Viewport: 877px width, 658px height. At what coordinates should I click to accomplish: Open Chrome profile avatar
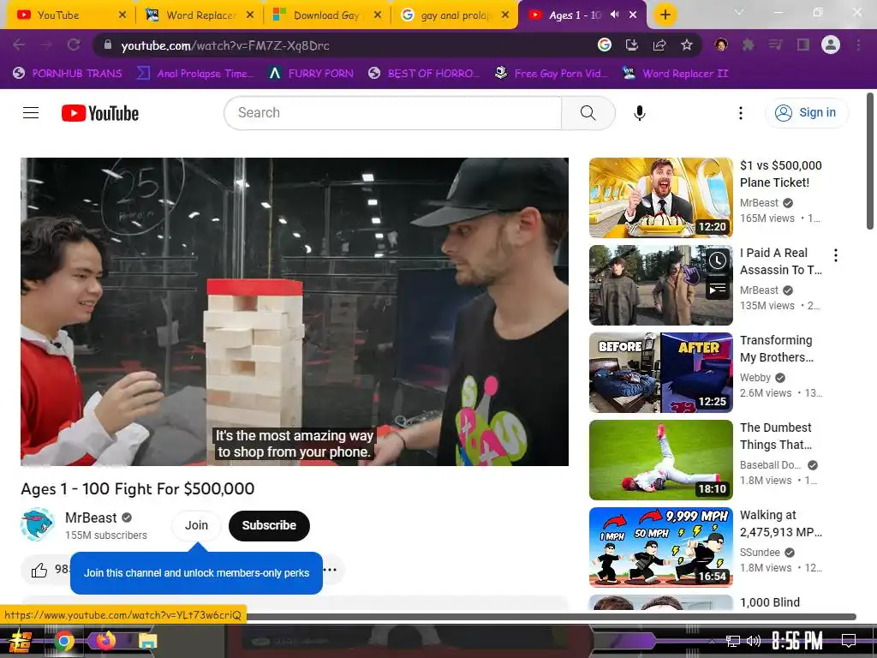pos(831,45)
